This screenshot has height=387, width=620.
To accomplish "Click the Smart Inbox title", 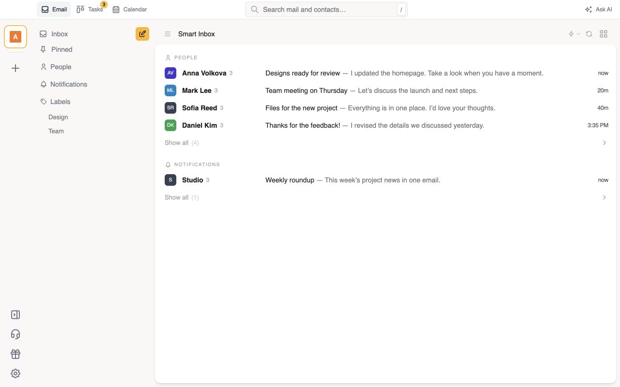I will click(197, 34).
